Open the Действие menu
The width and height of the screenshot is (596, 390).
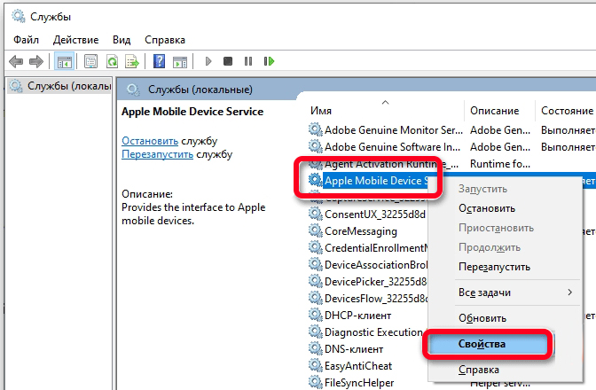point(75,40)
